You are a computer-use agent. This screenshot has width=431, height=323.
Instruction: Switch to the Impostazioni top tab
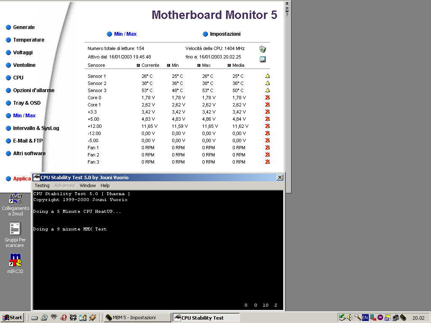point(222,34)
